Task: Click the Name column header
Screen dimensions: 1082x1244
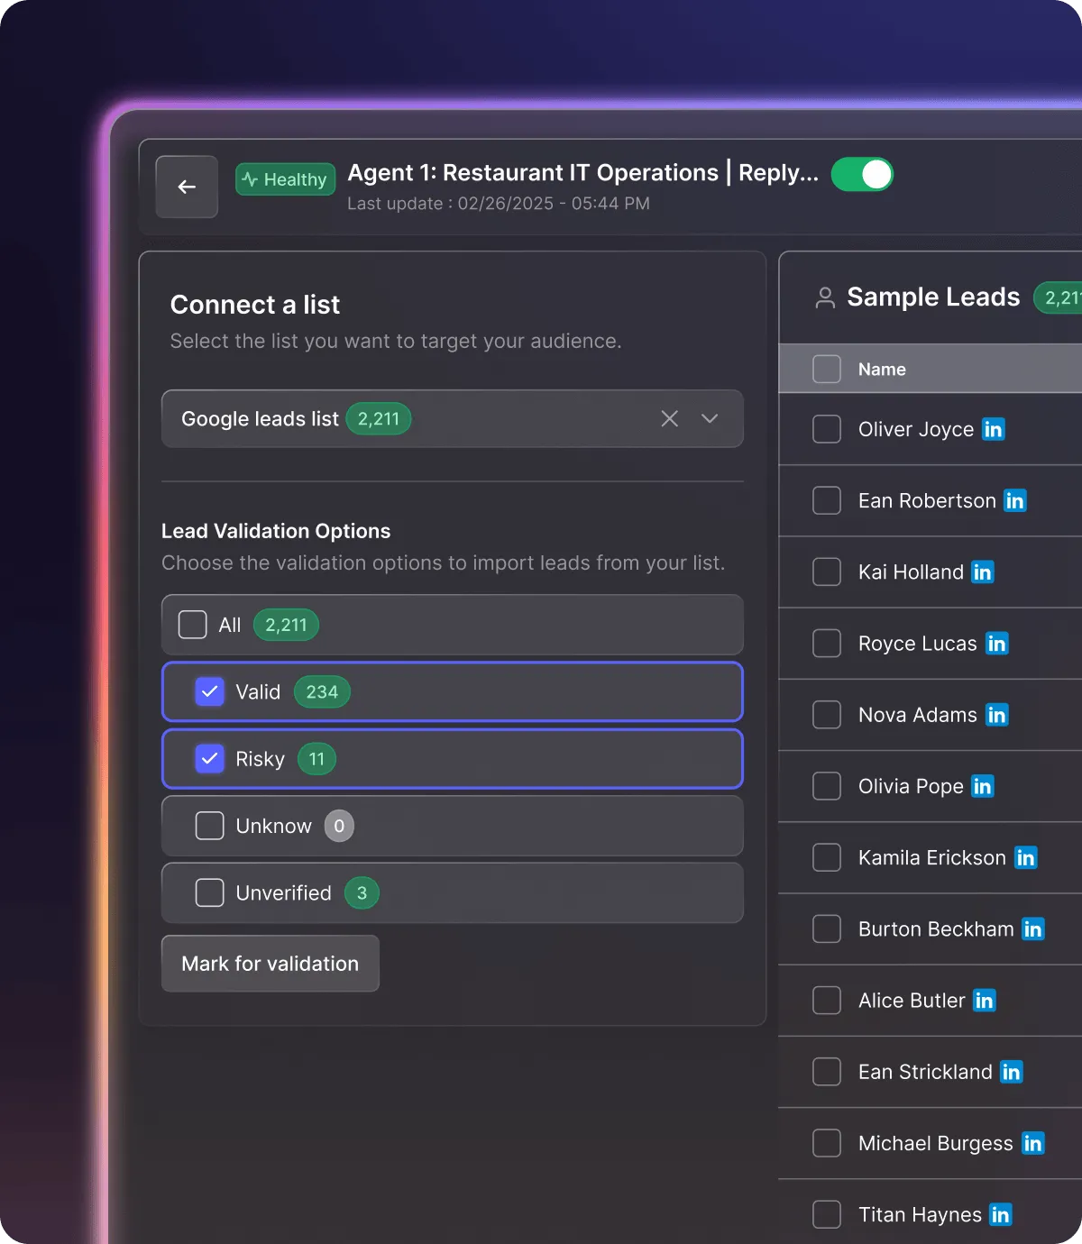Action: click(x=881, y=369)
